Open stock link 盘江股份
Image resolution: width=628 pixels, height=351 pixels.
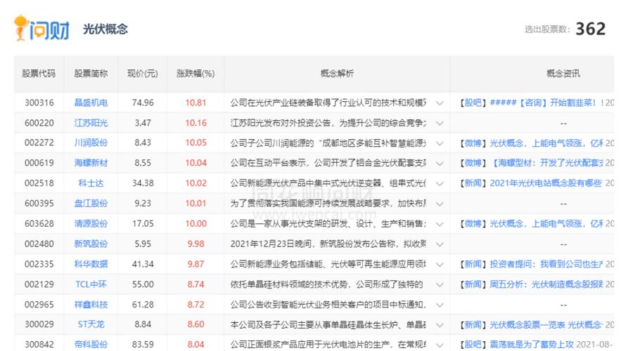coord(91,203)
